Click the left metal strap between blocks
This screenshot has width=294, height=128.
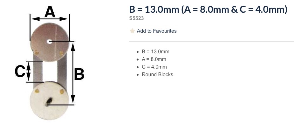coord(38,71)
